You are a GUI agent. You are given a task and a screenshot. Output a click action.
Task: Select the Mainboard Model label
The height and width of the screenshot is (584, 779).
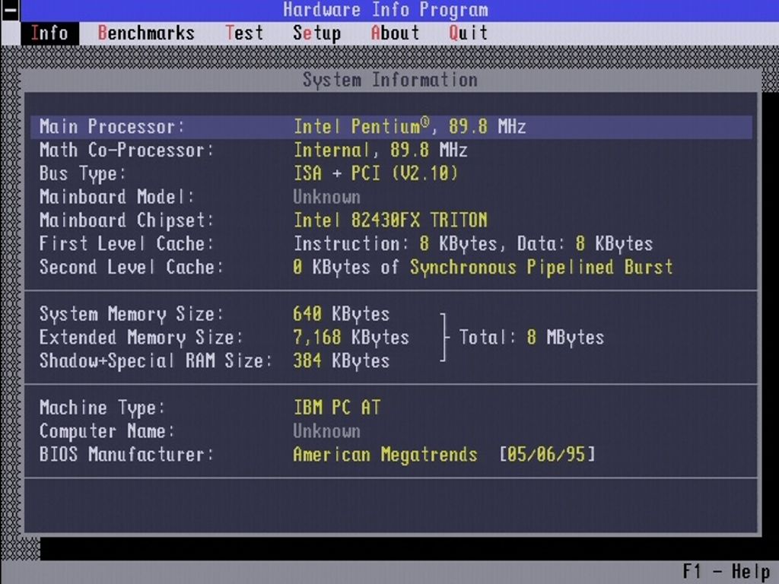click(116, 197)
